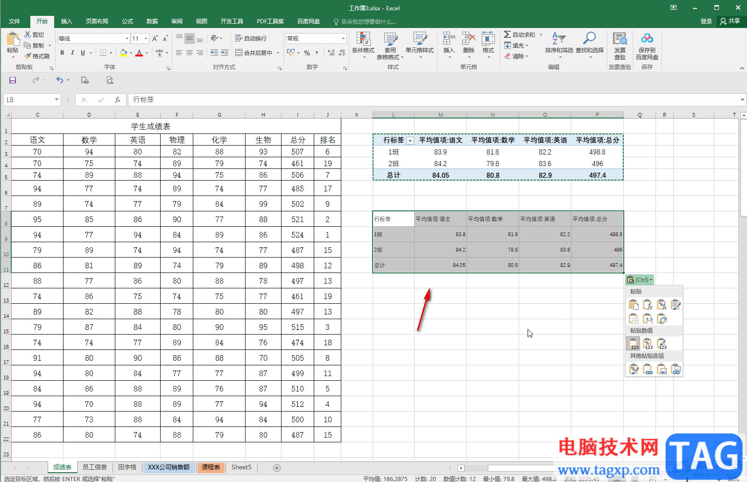Toggle align left for cell text
Viewport: 747px width, 482px height.
tap(179, 53)
